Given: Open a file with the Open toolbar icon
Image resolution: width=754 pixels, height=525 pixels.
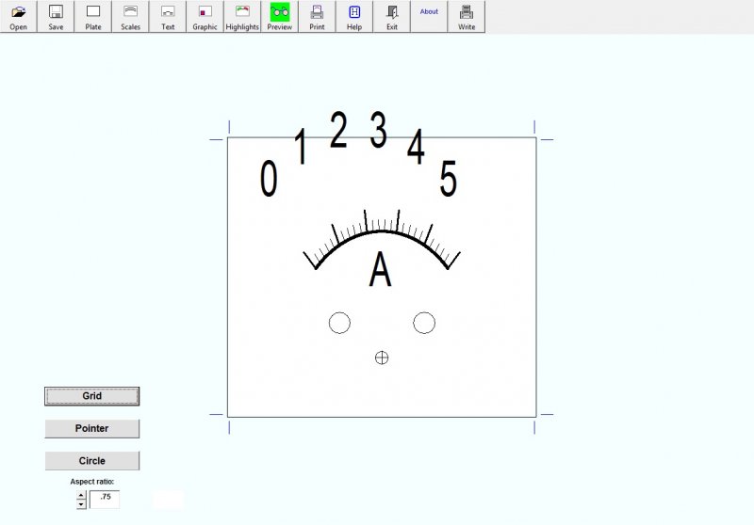Looking at the screenshot, I should tap(18, 17).
